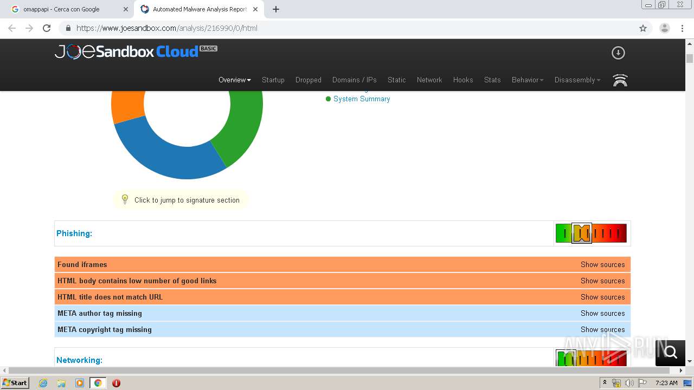Viewport: 694px width, 390px height.
Task: Click the Phishing section heading
Action: 74,233
